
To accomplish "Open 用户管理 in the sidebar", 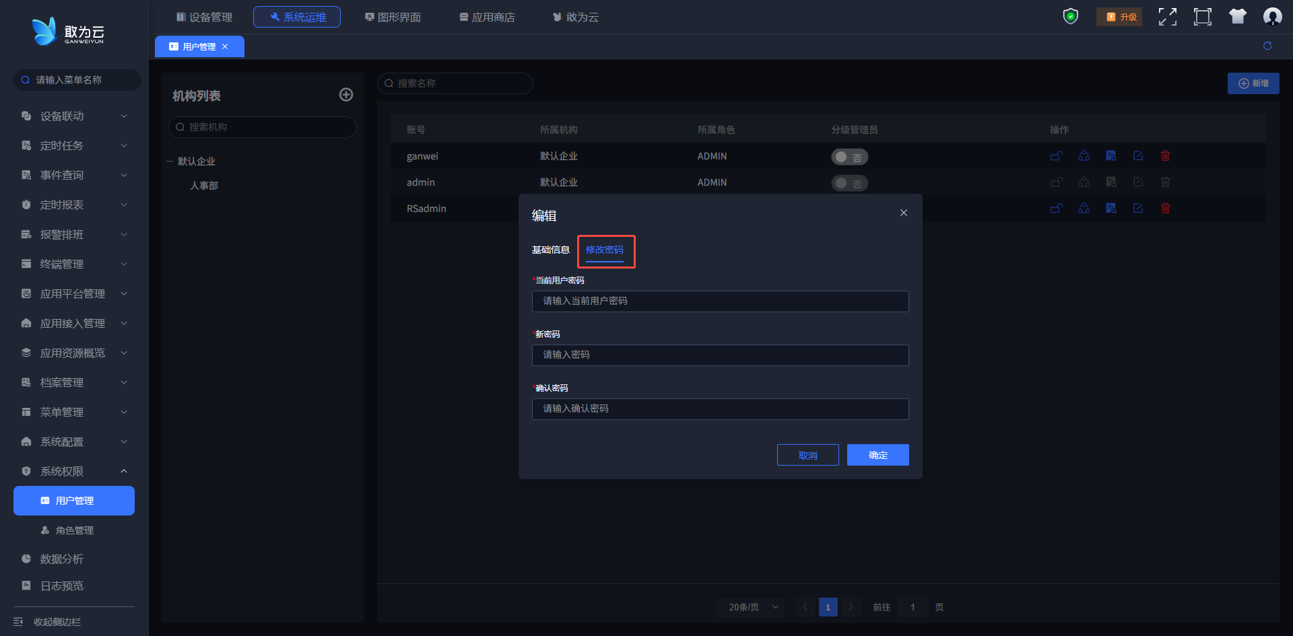I will click(x=74, y=501).
